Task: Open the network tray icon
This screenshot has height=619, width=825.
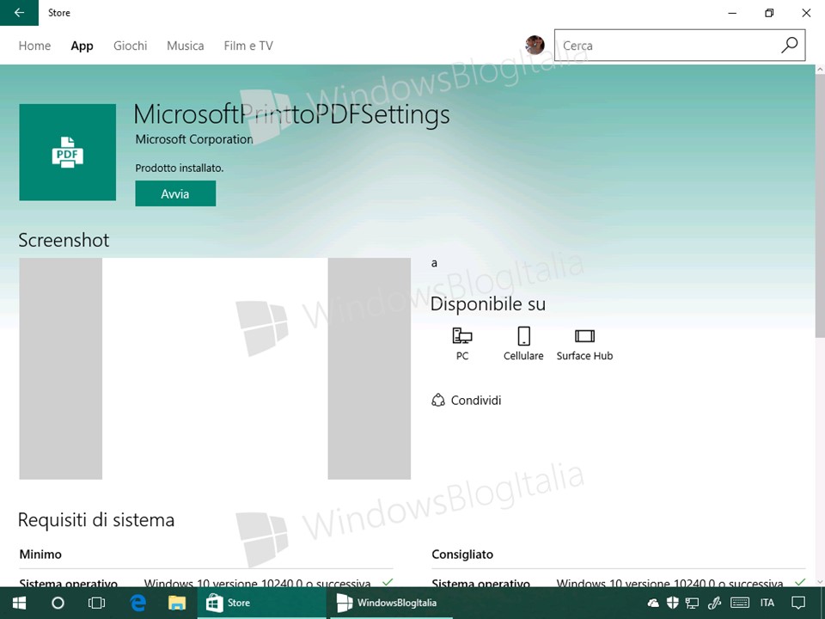Action: pos(692,604)
